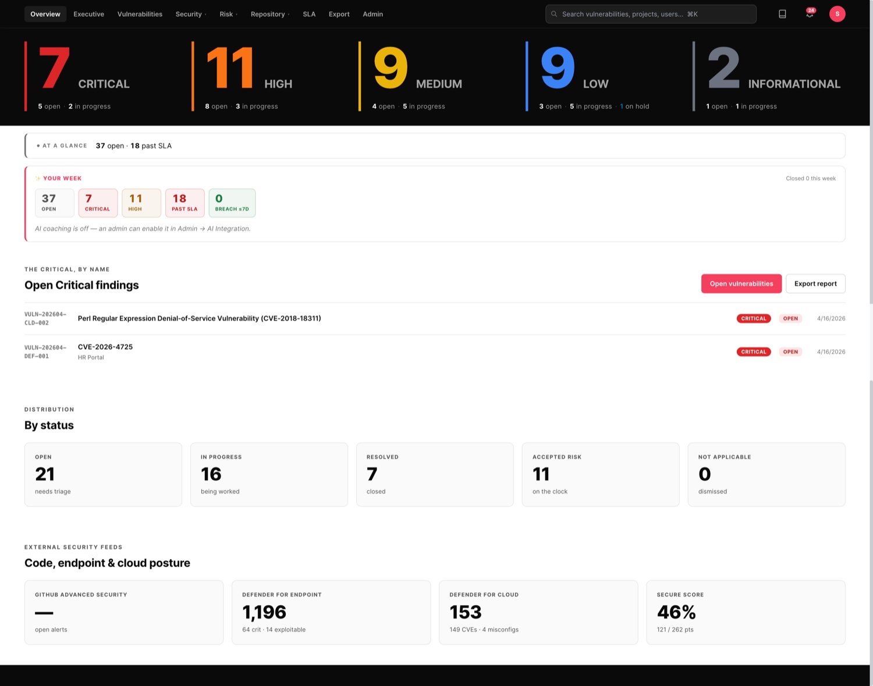This screenshot has height=686, width=873.
Task: Click 'Closed 0 this week' text
Action: [x=811, y=179]
